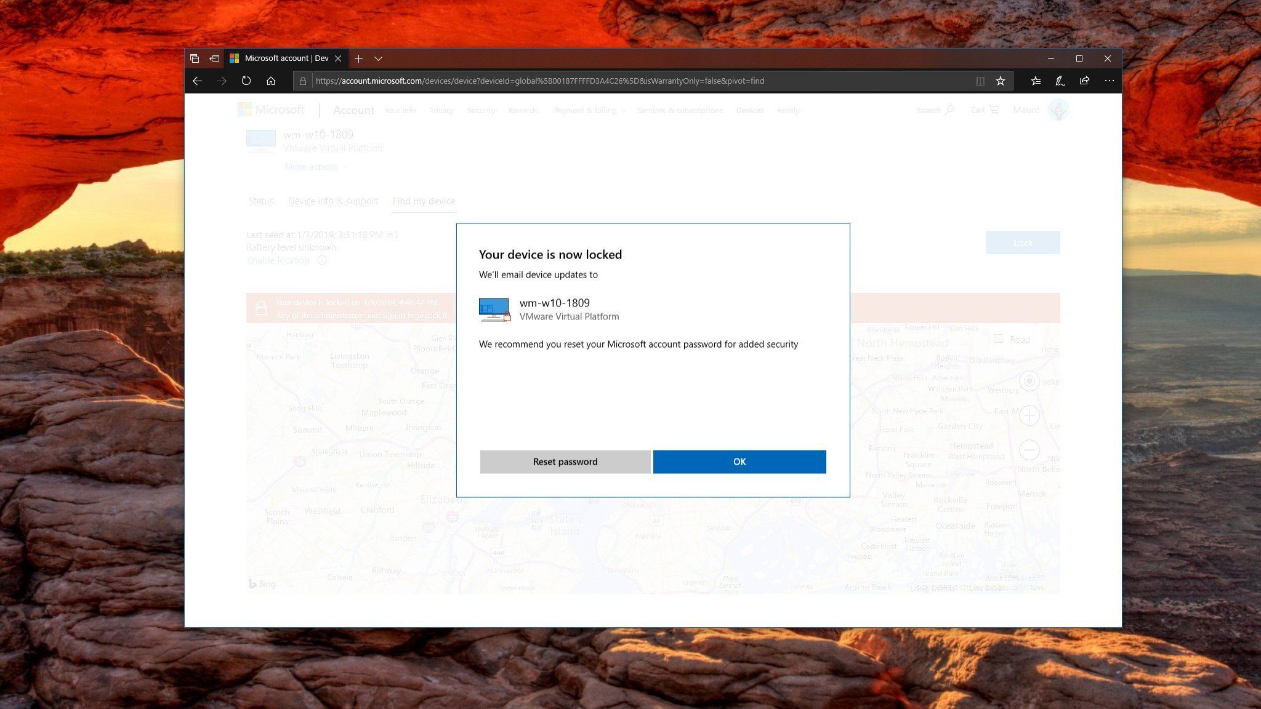The image size is (1261, 709).
Task: Open Reading view book icon
Action: (x=980, y=81)
